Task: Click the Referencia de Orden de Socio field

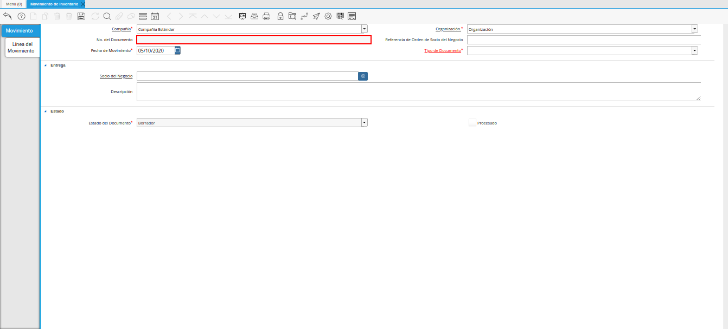Action: click(584, 40)
